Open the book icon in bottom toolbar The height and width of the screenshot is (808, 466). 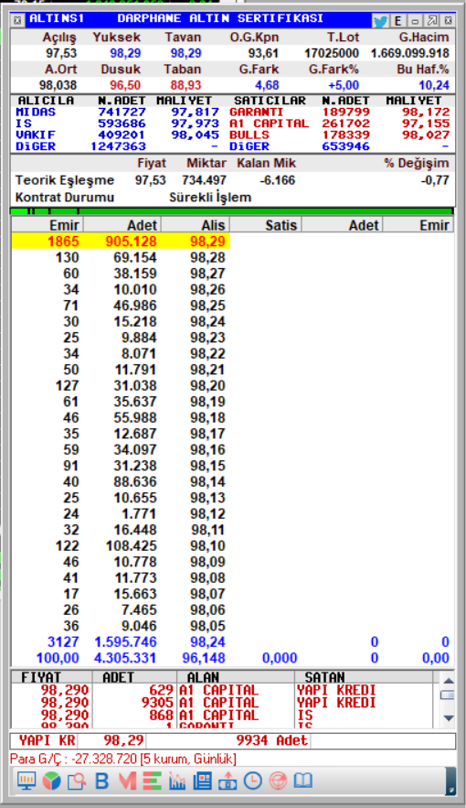[303, 781]
